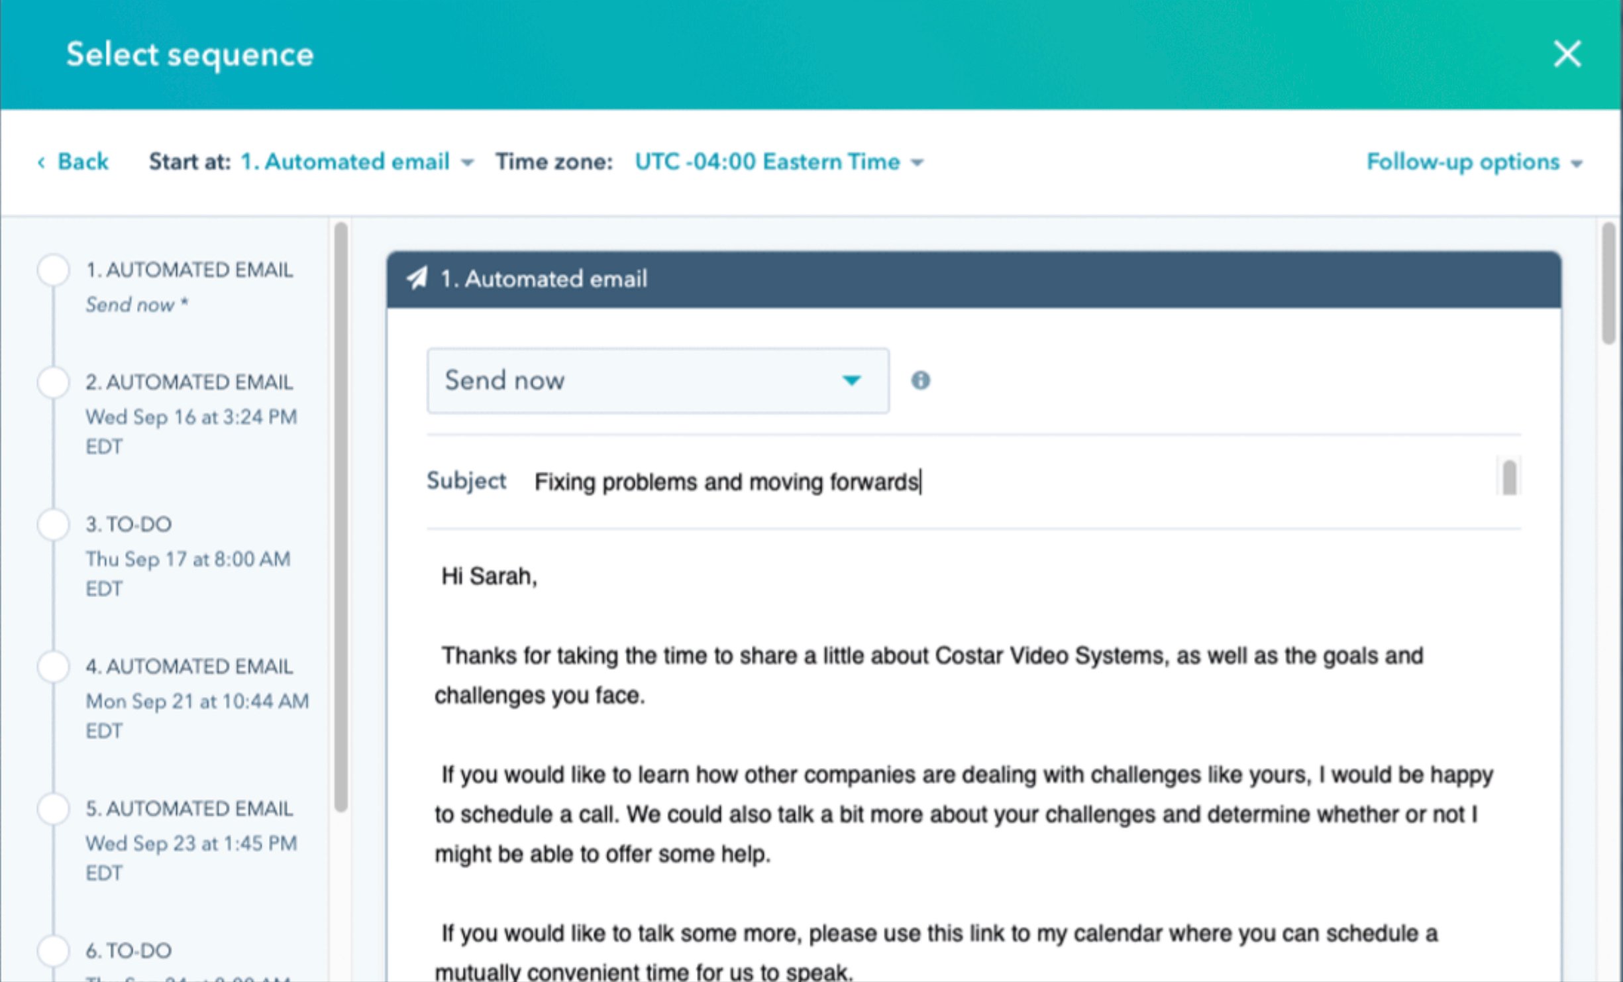Click the info icon beside Send now

(x=921, y=380)
